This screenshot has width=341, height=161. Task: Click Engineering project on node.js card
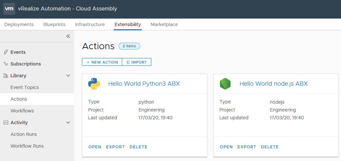283,110
